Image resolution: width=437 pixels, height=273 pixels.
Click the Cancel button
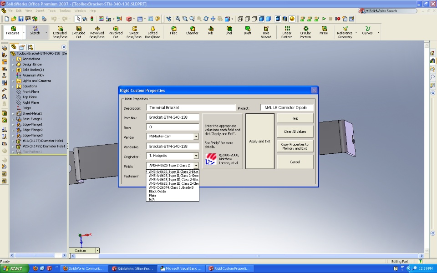coord(295,162)
